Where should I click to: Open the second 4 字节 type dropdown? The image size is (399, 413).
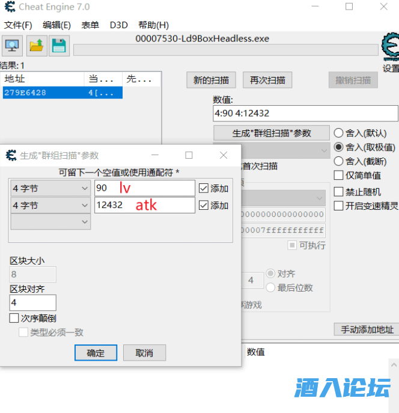51,205
